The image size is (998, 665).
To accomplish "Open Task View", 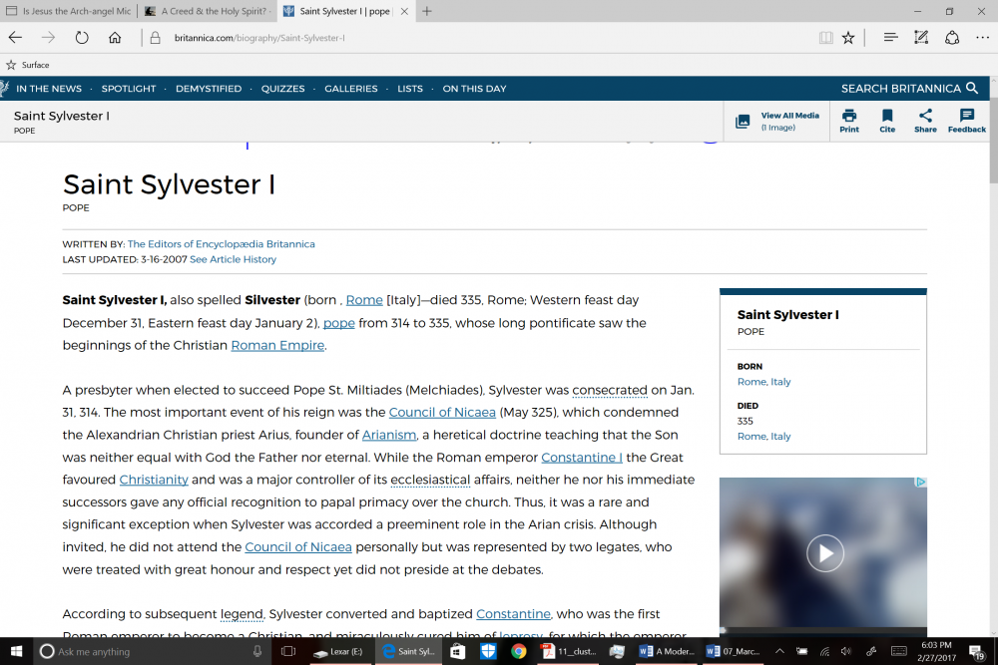I will 288,651.
